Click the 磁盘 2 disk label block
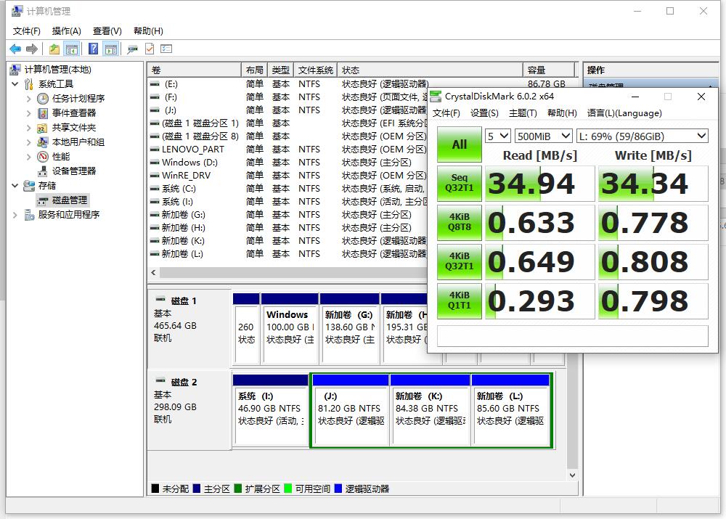Screen dimensions: 726x519 189,409
